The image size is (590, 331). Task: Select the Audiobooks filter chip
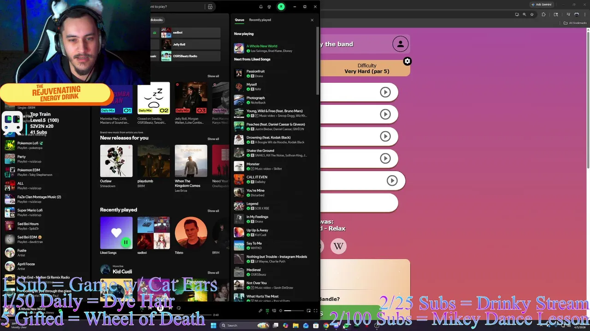coord(157,20)
